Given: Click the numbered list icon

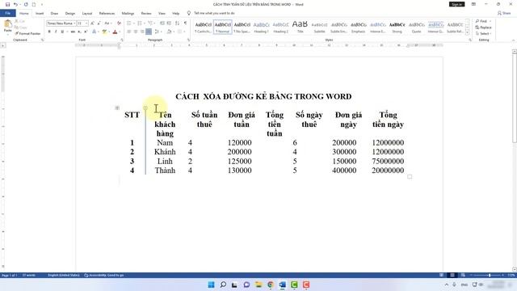Looking at the screenshot, I should (140, 23).
